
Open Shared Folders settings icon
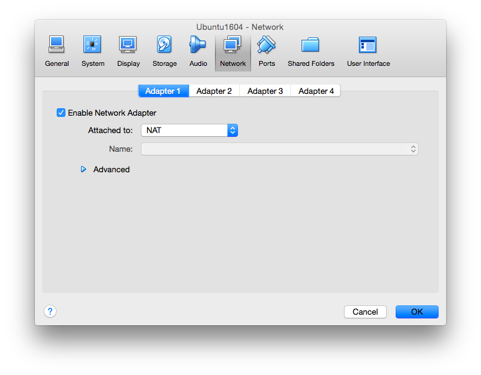pyautogui.click(x=310, y=45)
